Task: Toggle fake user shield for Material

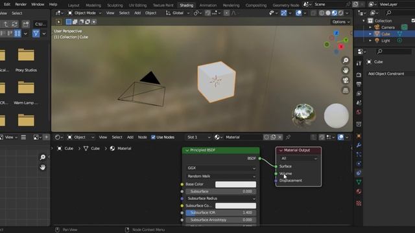Action: (x=267, y=137)
